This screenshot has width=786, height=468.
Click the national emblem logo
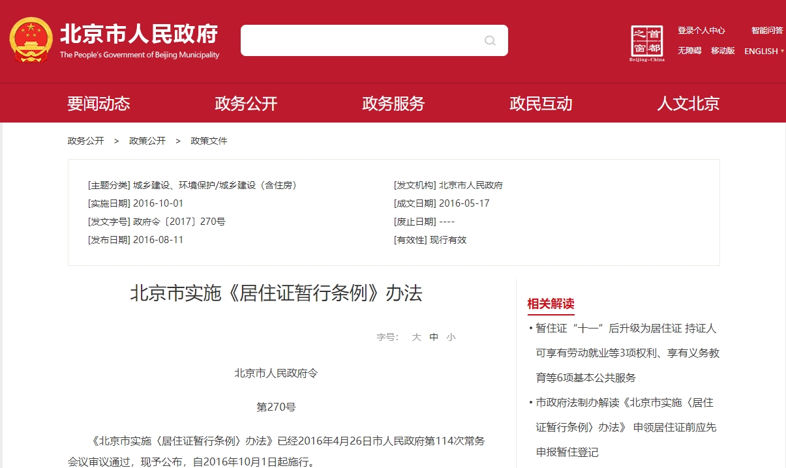(31, 40)
